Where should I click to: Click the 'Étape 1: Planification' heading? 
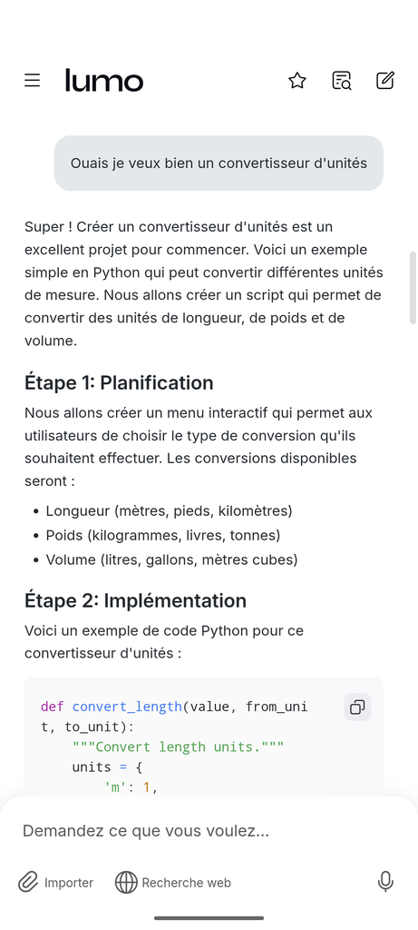coord(119,383)
